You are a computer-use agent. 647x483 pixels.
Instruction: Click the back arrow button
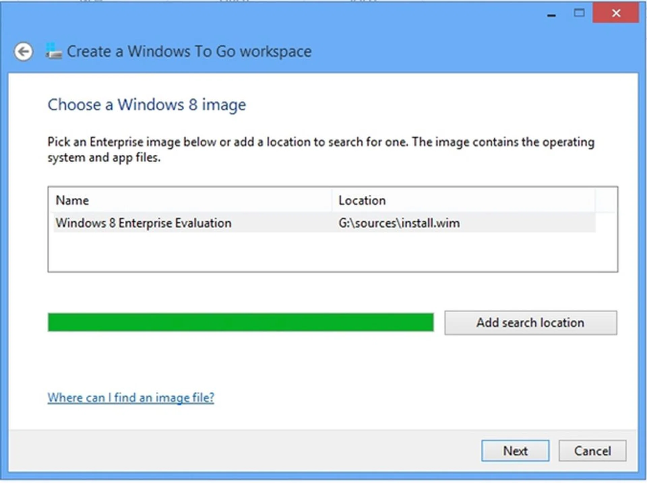[23, 52]
